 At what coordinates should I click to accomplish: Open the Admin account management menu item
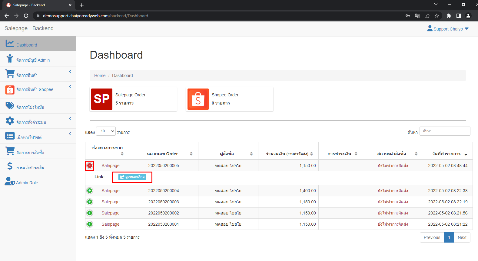click(x=33, y=60)
